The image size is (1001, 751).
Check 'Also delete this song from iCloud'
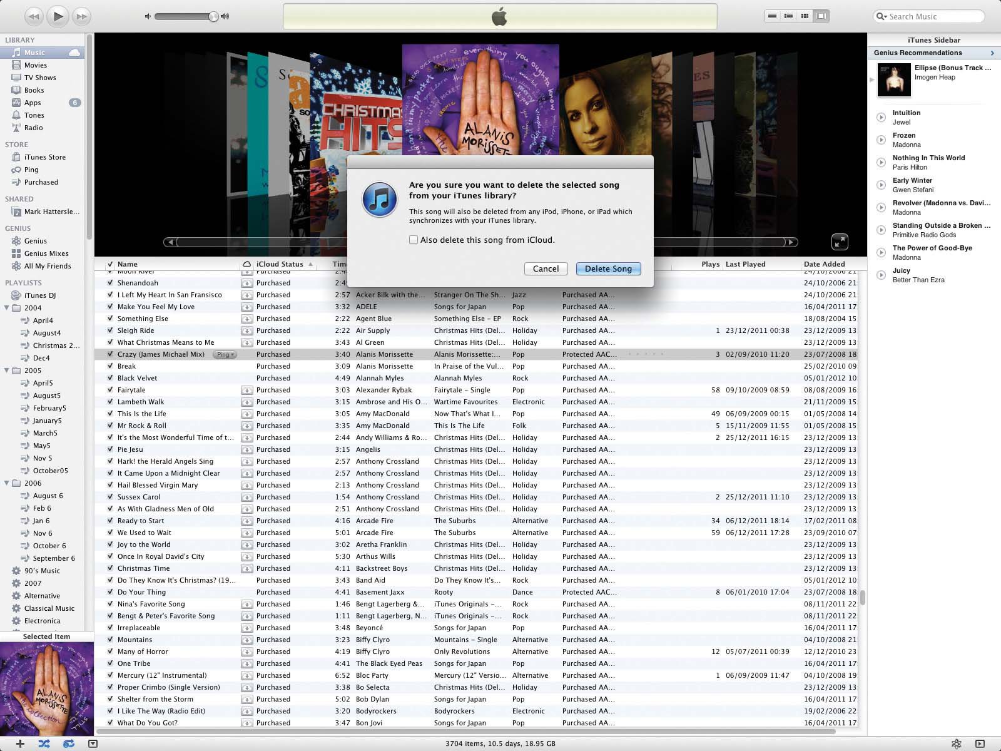pyautogui.click(x=414, y=240)
